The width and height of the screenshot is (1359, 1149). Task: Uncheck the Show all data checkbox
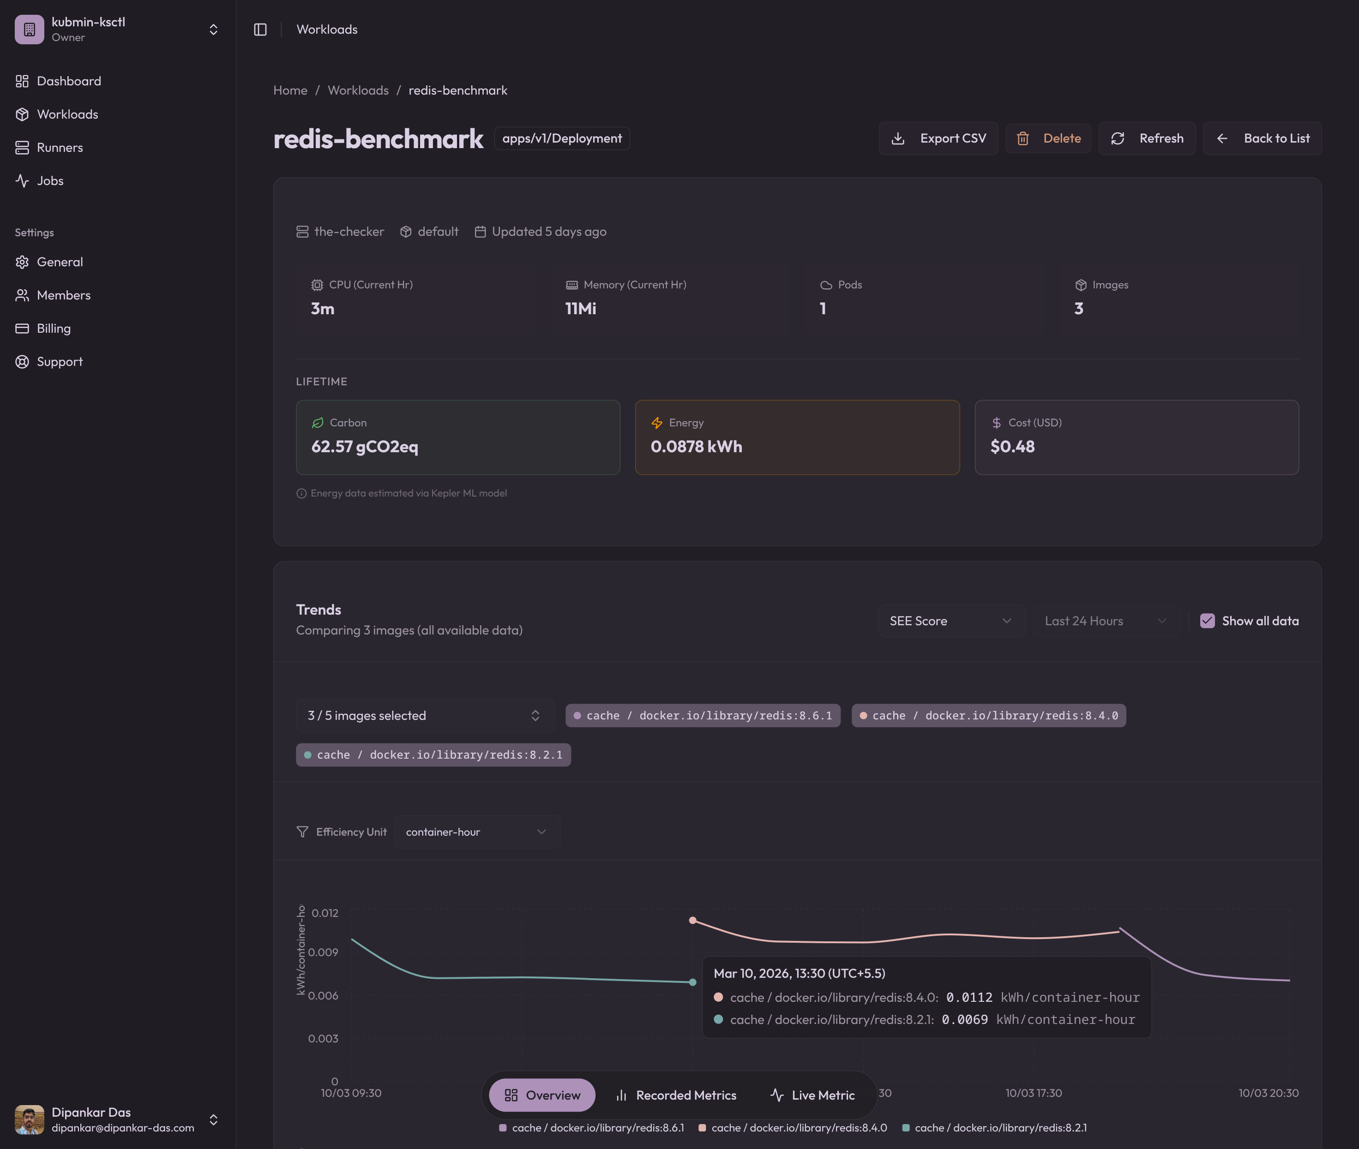coord(1209,621)
